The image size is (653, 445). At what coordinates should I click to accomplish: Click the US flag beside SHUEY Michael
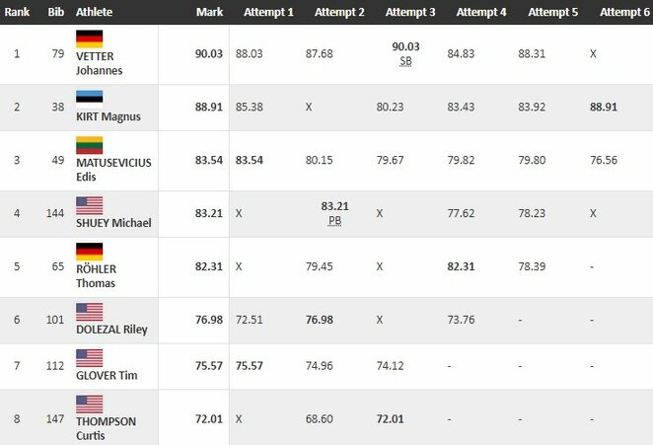[89, 206]
